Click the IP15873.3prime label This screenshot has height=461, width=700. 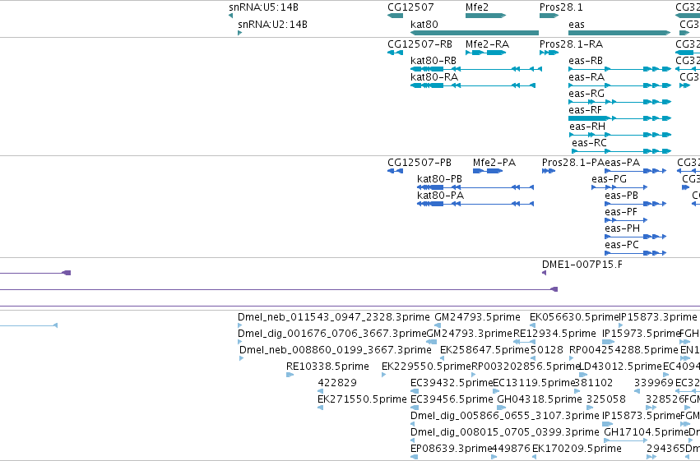658,317
